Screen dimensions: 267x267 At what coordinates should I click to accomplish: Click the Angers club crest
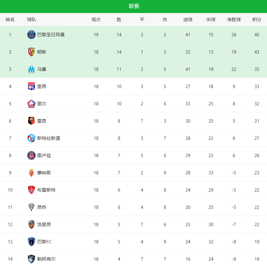(x=31, y=207)
